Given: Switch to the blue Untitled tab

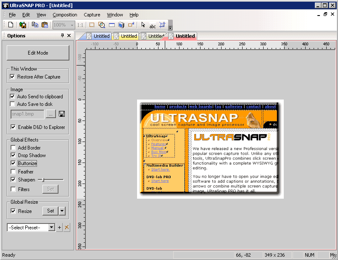Looking at the screenshot, I should coord(98,36).
